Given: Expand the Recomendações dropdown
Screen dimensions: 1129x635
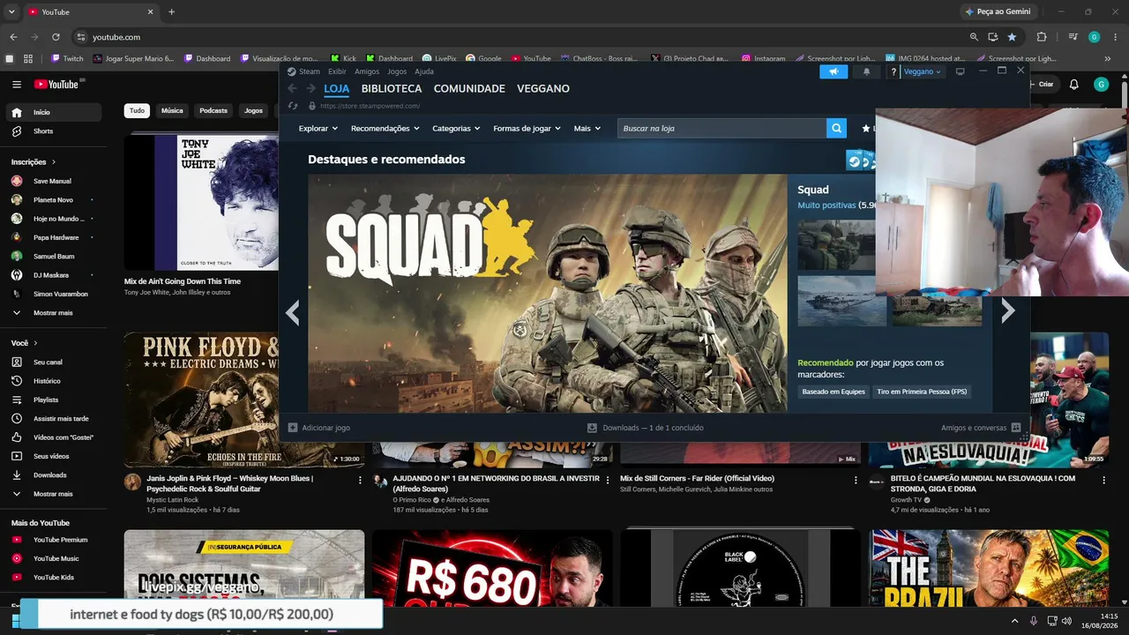Looking at the screenshot, I should pos(385,129).
